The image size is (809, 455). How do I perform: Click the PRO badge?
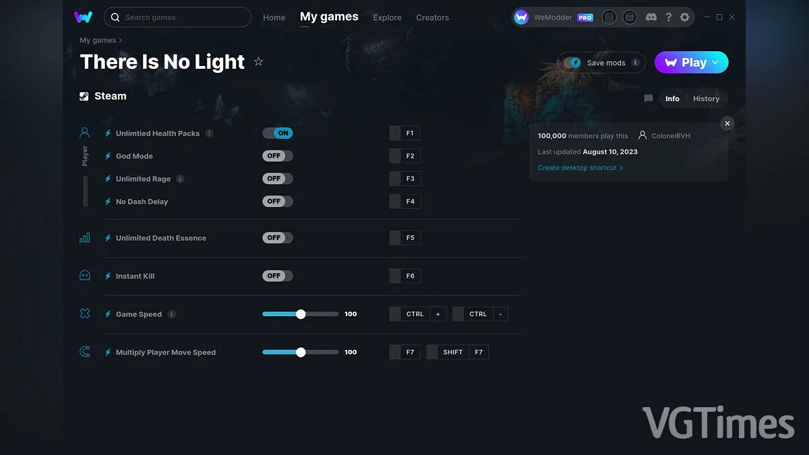pyautogui.click(x=585, y=18)
